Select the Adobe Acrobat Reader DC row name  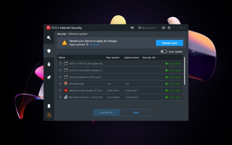86,90
